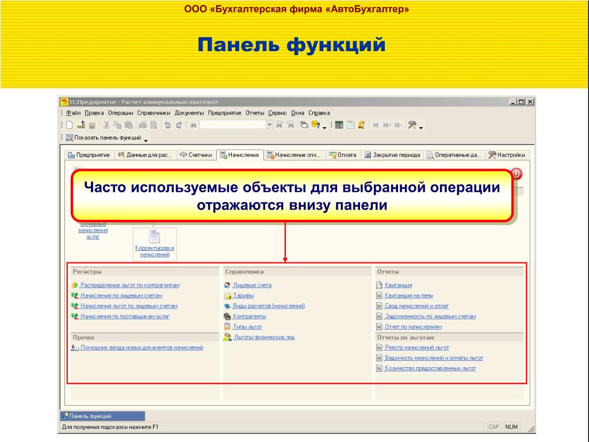Click the Undo arrow icon
This screenshot has width=589, height=442.
167,124
